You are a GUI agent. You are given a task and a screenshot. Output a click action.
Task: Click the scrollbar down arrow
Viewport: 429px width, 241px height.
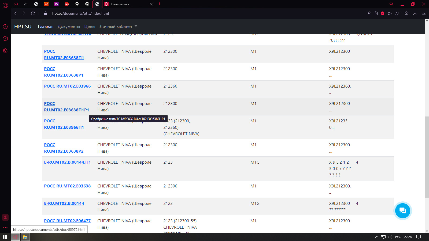point(427,231)
